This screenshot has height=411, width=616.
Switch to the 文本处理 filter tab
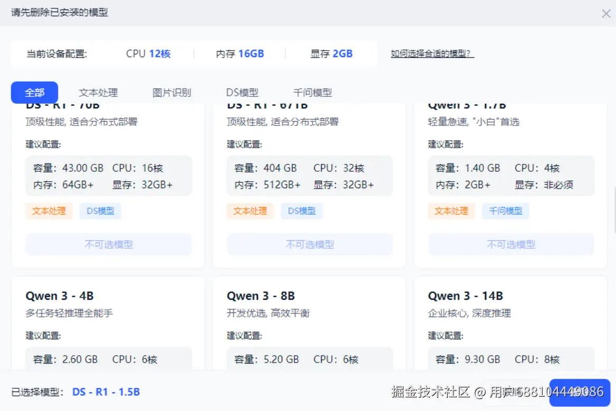(x=98, y=92)
